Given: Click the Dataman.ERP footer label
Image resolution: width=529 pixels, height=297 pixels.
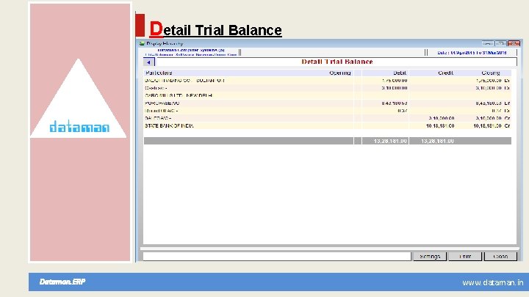Looking at the screenshot, I should tap(62, 282).
